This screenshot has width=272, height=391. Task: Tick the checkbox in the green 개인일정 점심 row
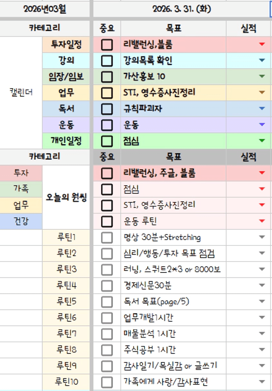click(107, 141)
